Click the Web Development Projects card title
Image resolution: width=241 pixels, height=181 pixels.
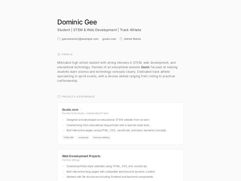click(x=81, y=156)
